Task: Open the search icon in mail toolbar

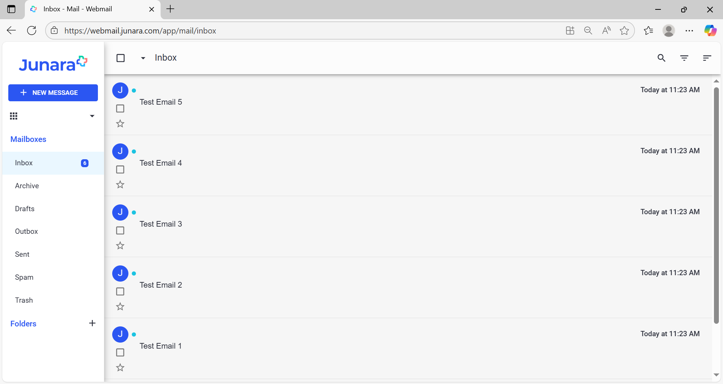Action: coord(661,58)
